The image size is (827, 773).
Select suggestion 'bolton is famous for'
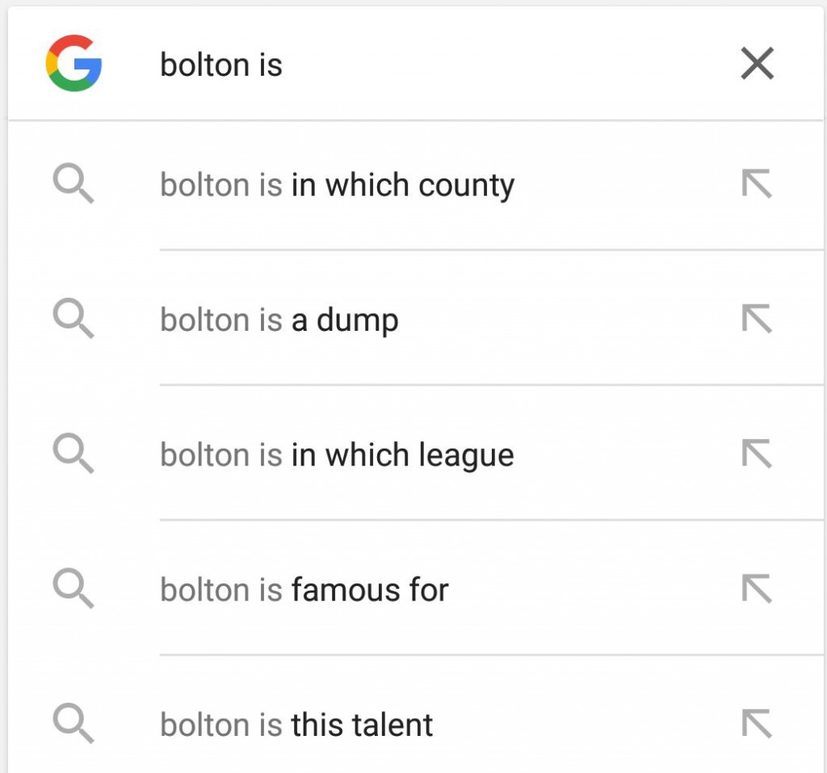point(416,590)
